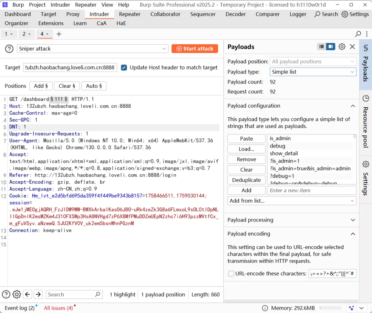Image resolution: width=372 pixels, height=313 pixels.
Task: Click the Payloads panel horizontal scrollbar
Action: click(292, 301)
